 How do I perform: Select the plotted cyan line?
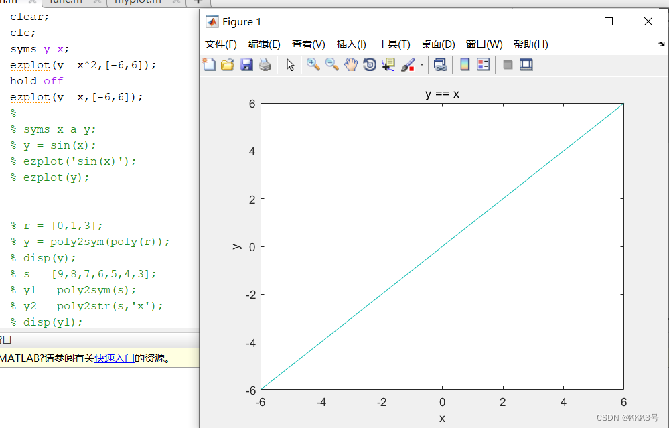pos(442,246)
